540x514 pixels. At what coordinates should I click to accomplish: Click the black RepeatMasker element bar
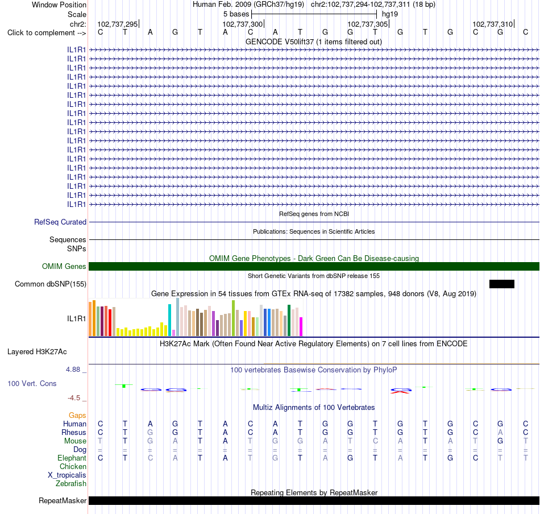314,500
